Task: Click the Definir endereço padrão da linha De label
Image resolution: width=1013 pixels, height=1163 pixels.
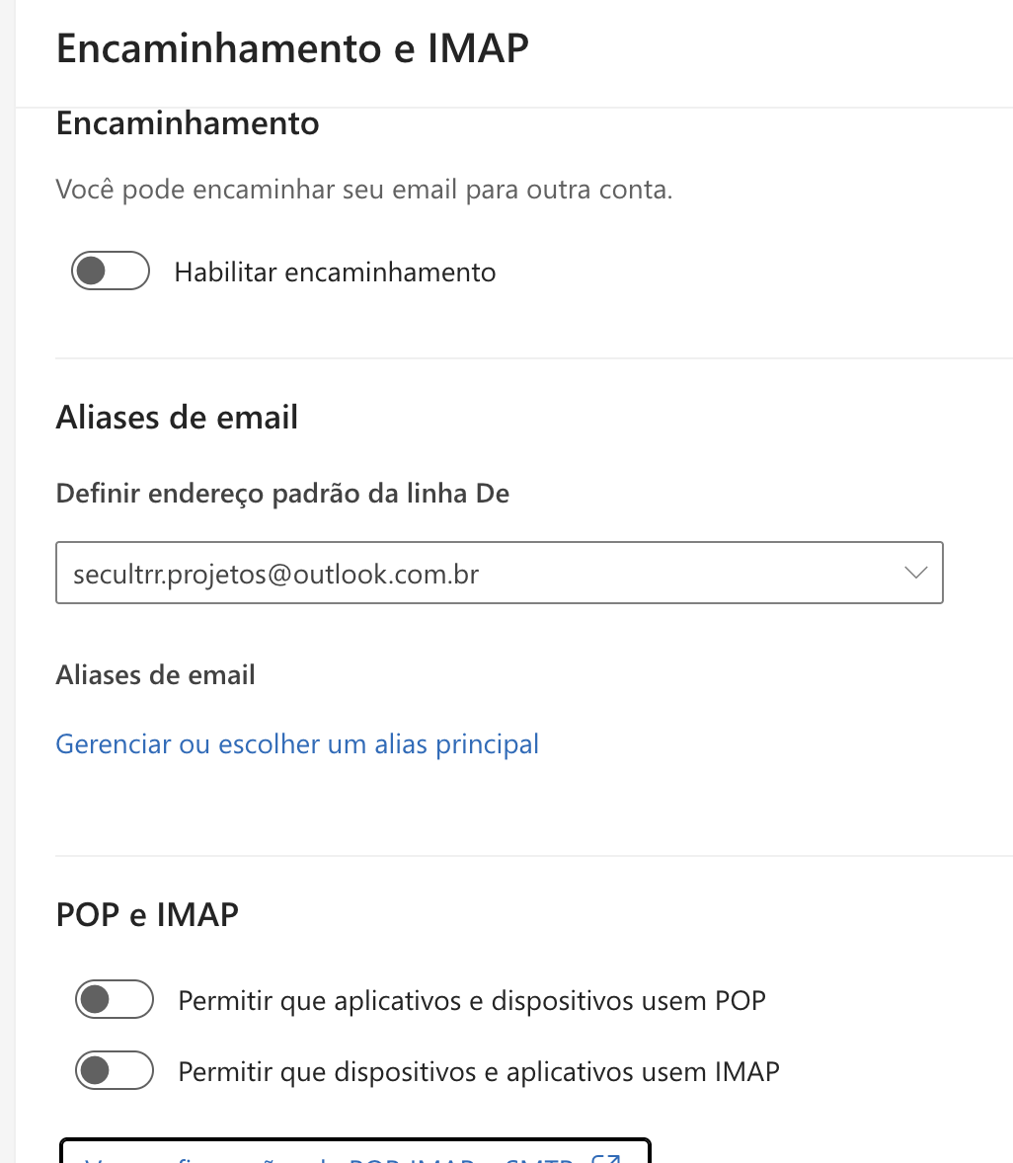Action: [x=282, y=494]
